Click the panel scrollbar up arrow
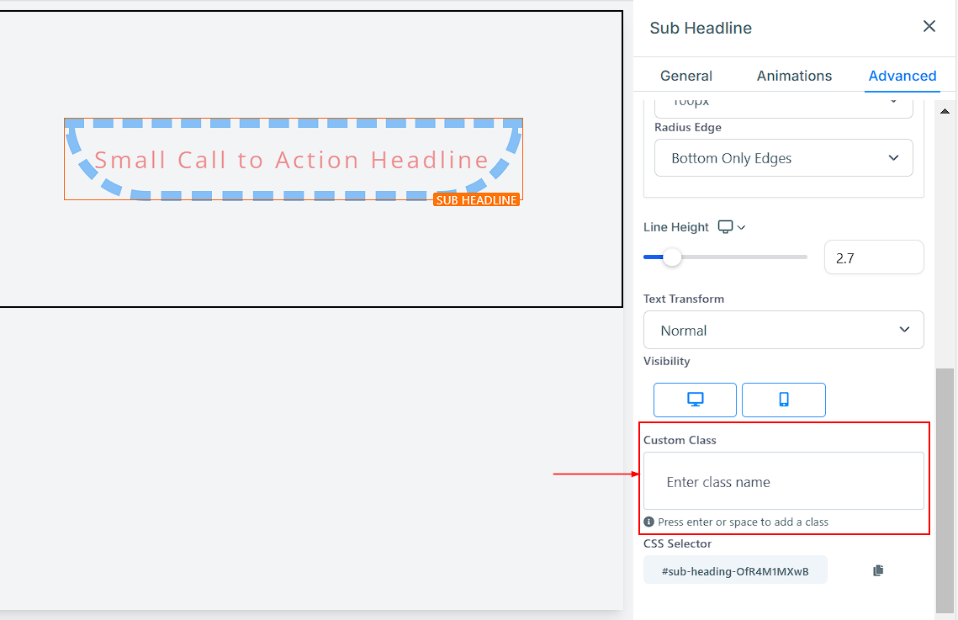The height and width of the screenshot is (620, 958). point(945,111)
